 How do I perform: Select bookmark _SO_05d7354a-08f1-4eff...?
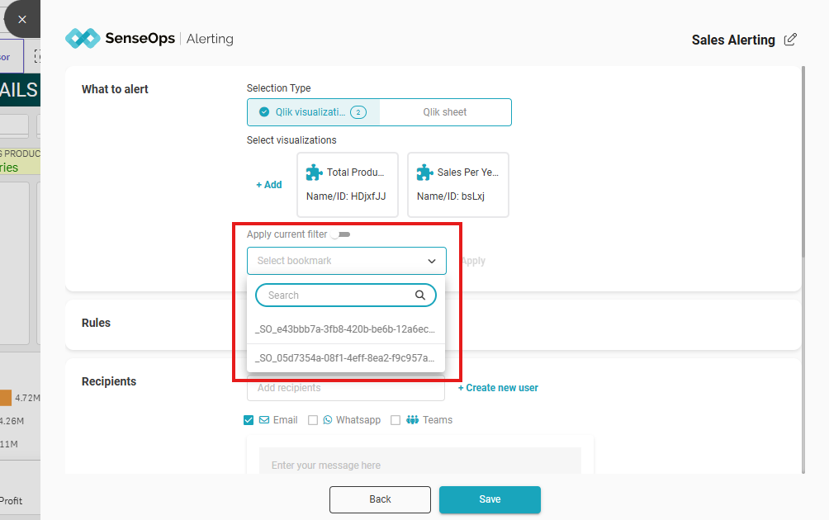point(346,358)
